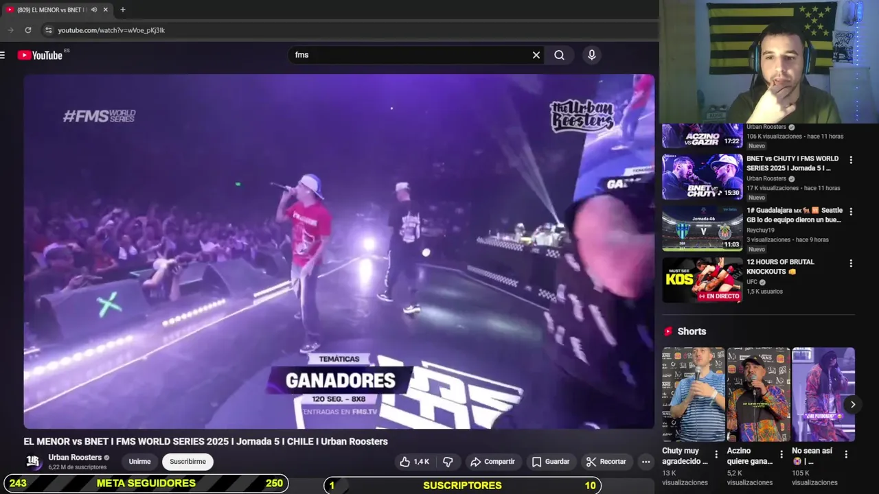Open 'Chuty muy agradecido' short

[x=693, y=395]
